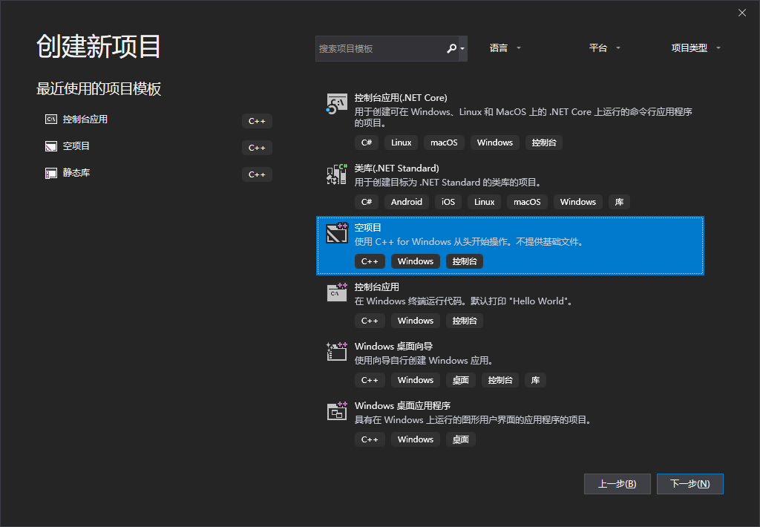Click the 控制台应用 template icon
Image resolution: width=760 pixels, height=527 pixels.
336,292
